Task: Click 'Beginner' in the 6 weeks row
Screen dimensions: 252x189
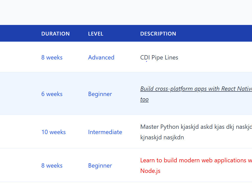Action: tap(100, 94)
